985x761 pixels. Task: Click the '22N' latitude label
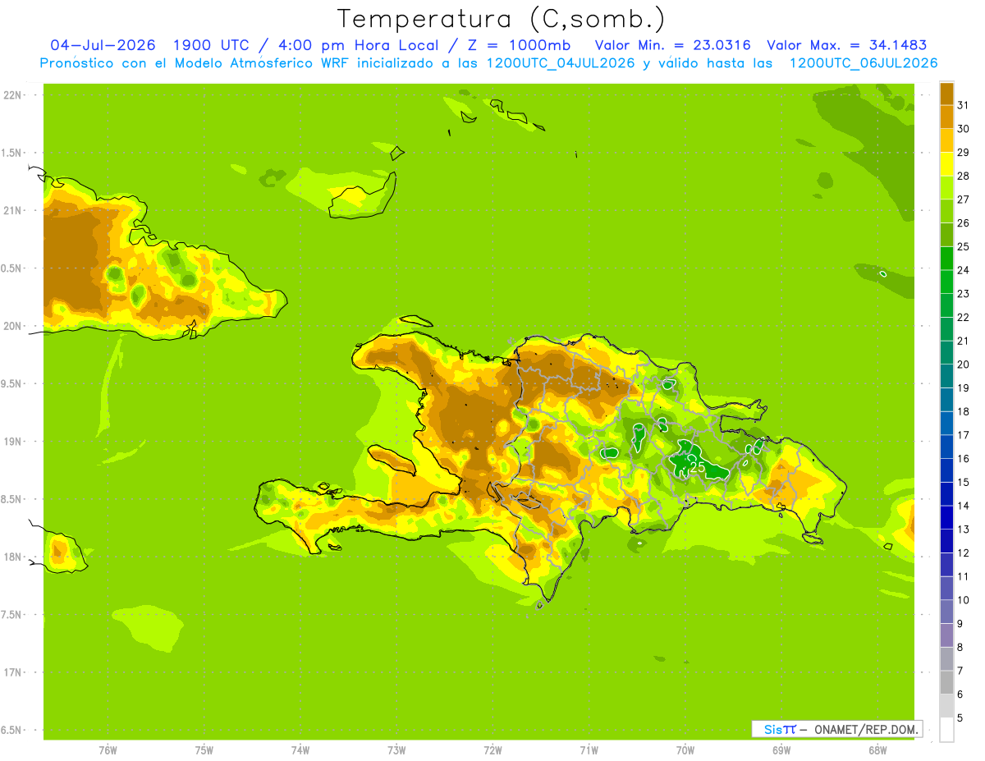click(x=11, y=95)
